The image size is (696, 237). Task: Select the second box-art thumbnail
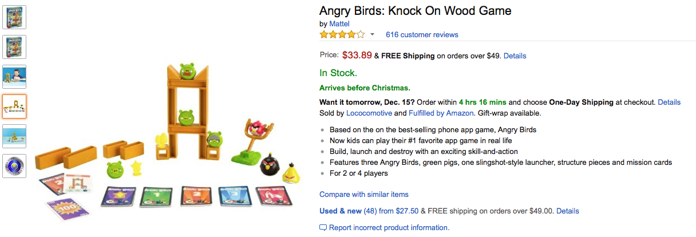click(14, 46)
